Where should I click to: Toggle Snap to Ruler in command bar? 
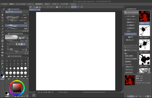click(x=72, y=7)
